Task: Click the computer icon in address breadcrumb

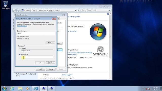Action: [23, 10]
